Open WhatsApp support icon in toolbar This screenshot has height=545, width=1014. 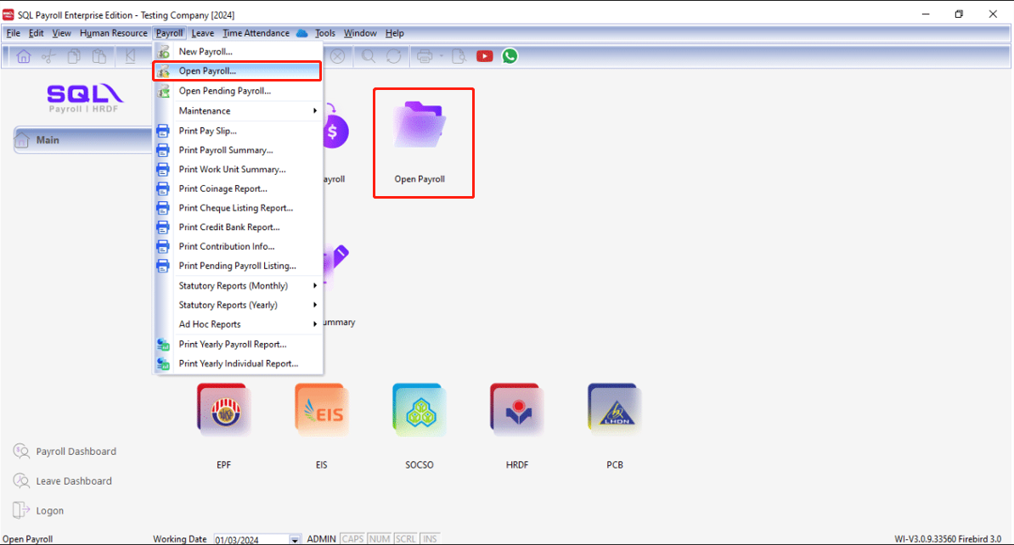point(510,56)
